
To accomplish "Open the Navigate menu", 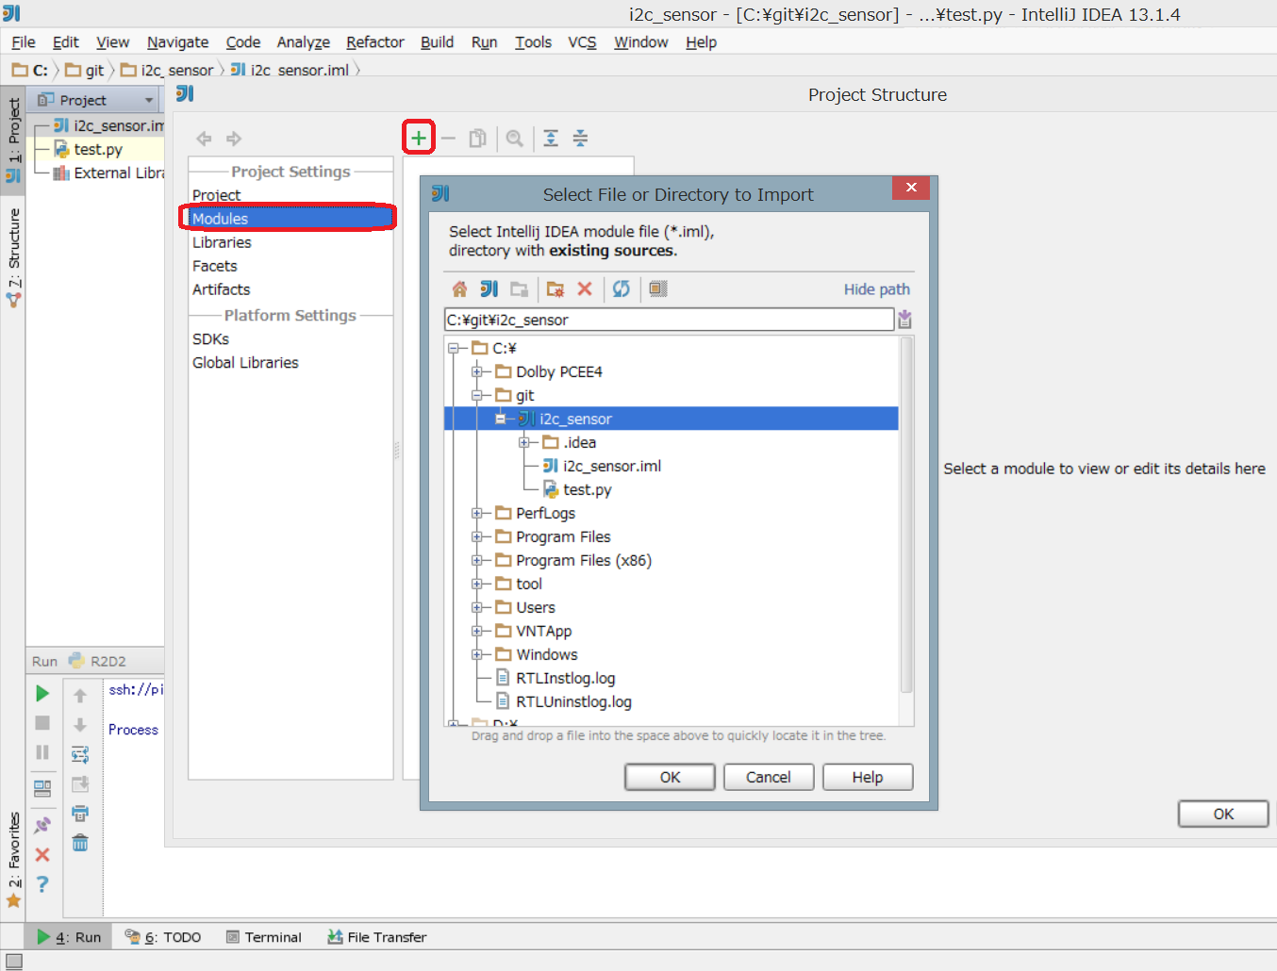I will coord(177,42).
